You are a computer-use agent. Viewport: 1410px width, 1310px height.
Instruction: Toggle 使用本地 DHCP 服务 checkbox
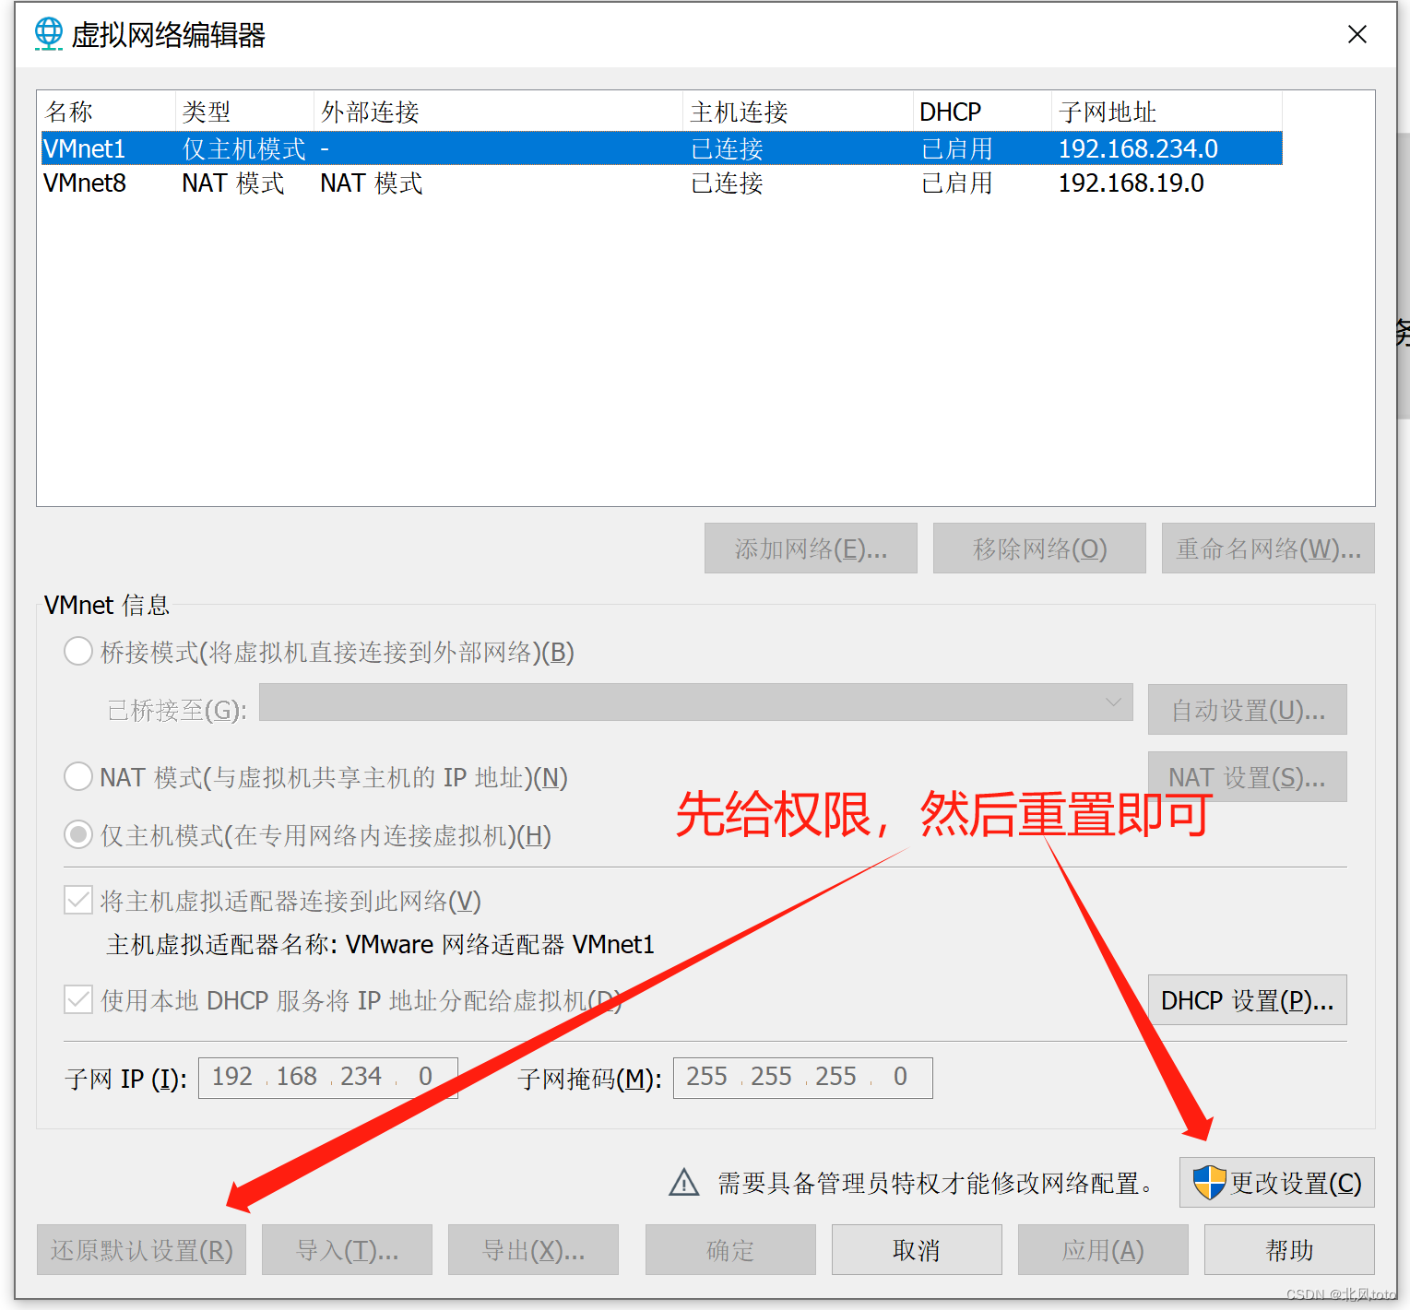[78, 999]
